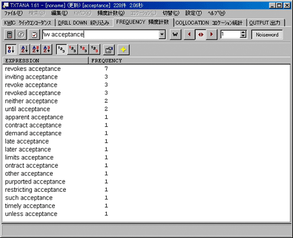
Task: Click the A-Z sort icon marked 3
Action: coord(47,49)
